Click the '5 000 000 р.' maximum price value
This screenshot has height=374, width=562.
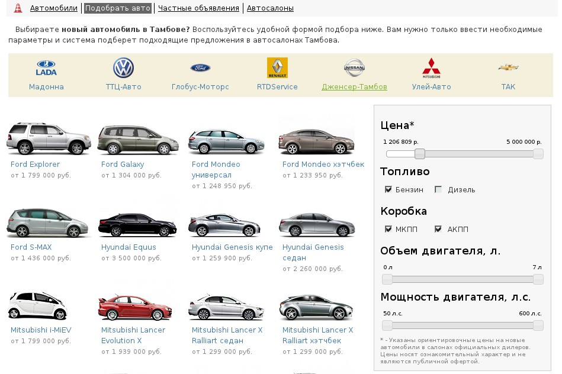pyautogui.click(x=524, y=142)
